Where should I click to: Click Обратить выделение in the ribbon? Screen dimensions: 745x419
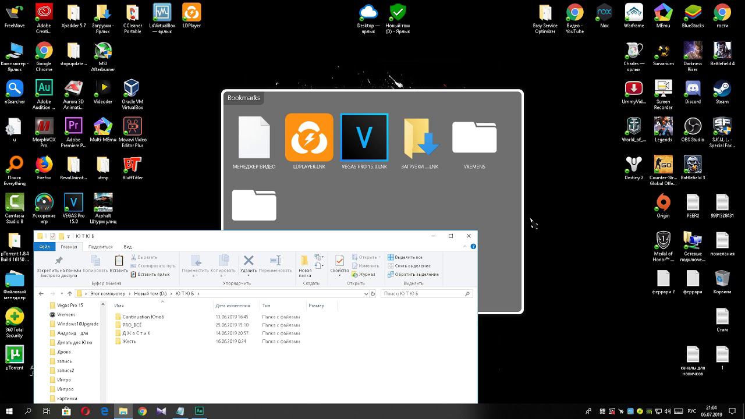click(413, 274)
